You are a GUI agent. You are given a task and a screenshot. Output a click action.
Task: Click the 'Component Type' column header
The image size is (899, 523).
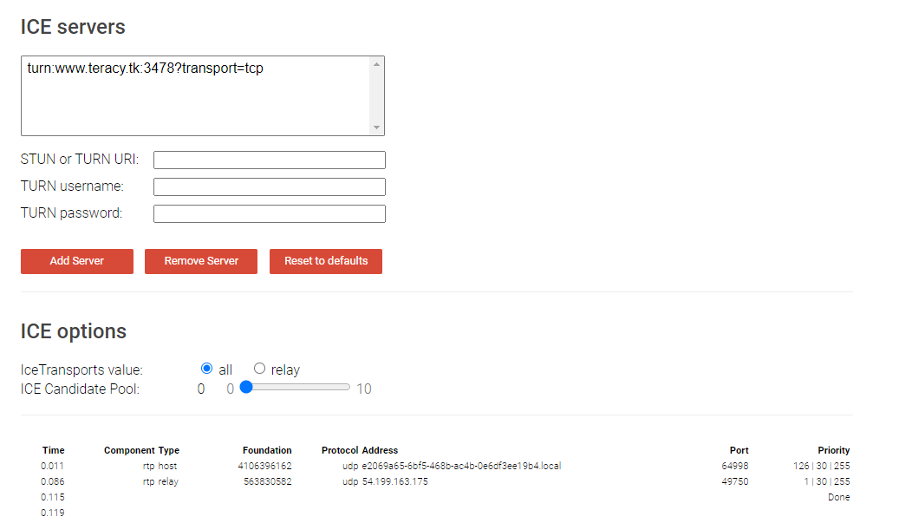(x=141, y=450)
